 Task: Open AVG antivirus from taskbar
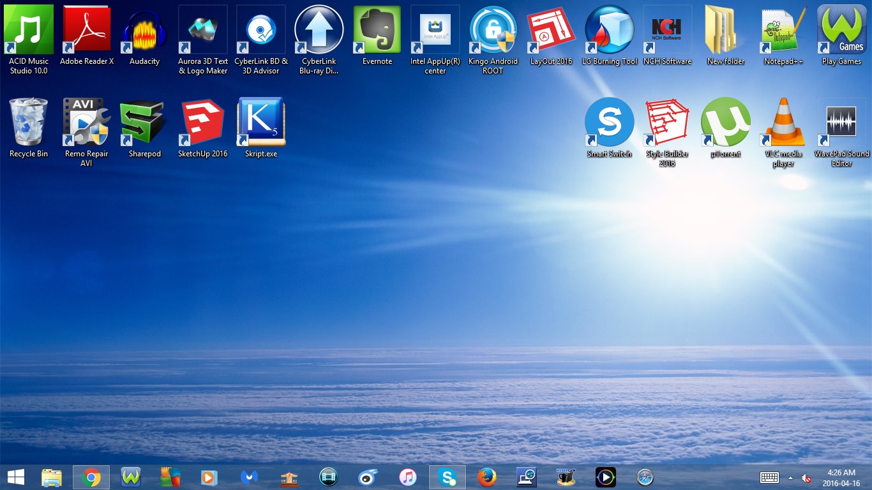(x=170, y=477)
